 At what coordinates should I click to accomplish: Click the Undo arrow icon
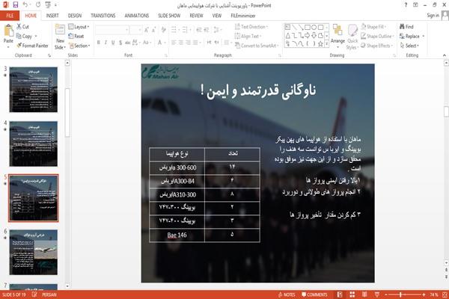25,4
